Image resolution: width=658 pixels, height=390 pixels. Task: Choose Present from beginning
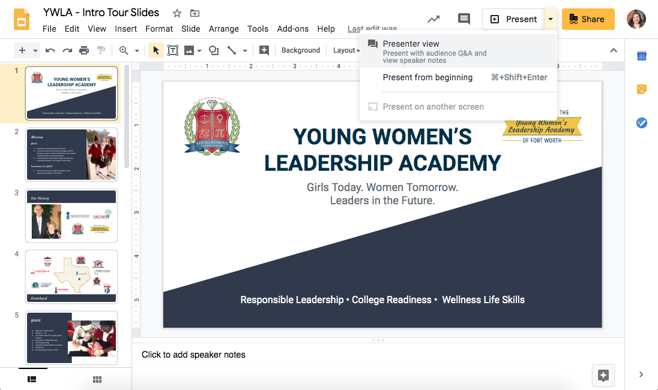(458, 77)
